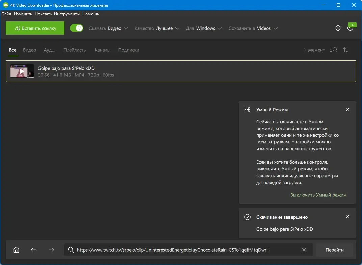Open settings via the gear icon

pos(338,28)
